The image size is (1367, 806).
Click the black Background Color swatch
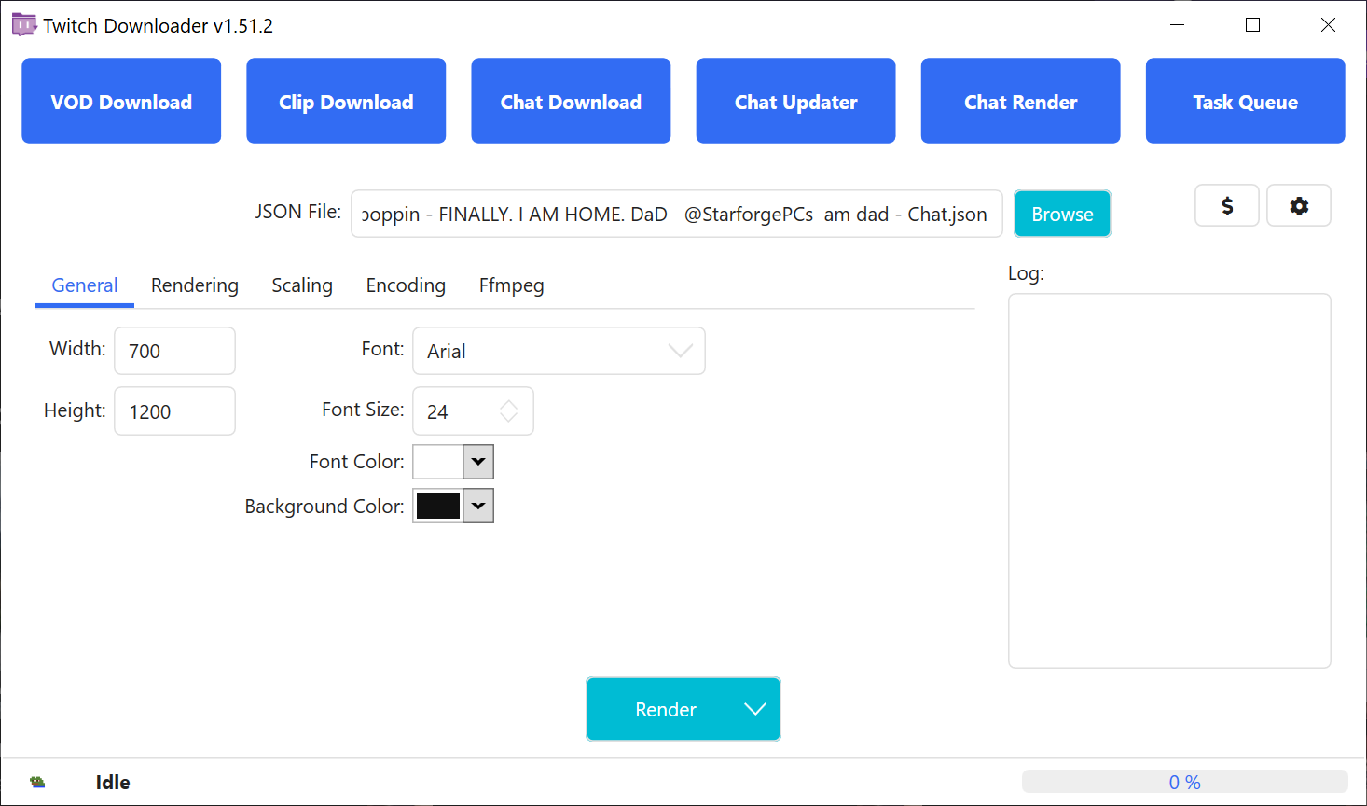point(438,506)
